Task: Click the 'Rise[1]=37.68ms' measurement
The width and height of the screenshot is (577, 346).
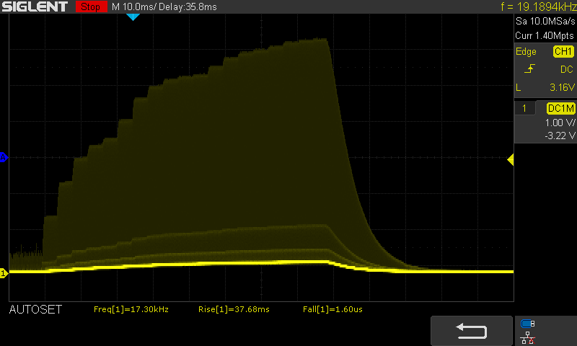Action: coord(234,310)
